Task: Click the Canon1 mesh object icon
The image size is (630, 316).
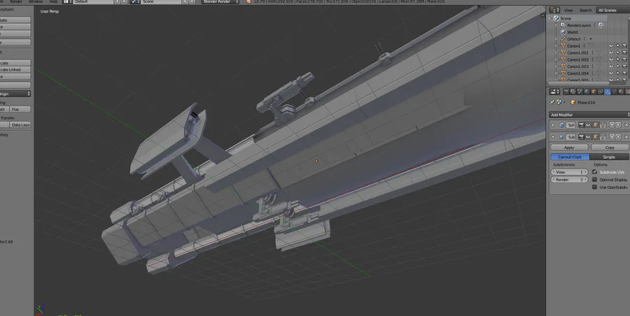Action: [x=563, y=45]
